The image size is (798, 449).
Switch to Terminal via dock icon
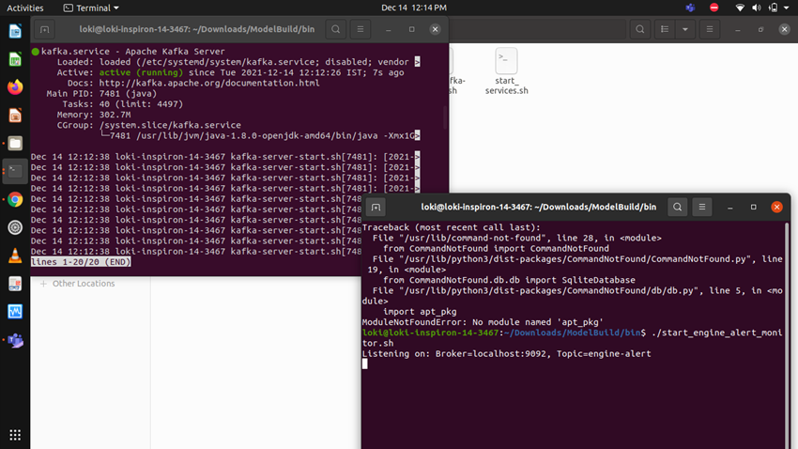[15, 171]
